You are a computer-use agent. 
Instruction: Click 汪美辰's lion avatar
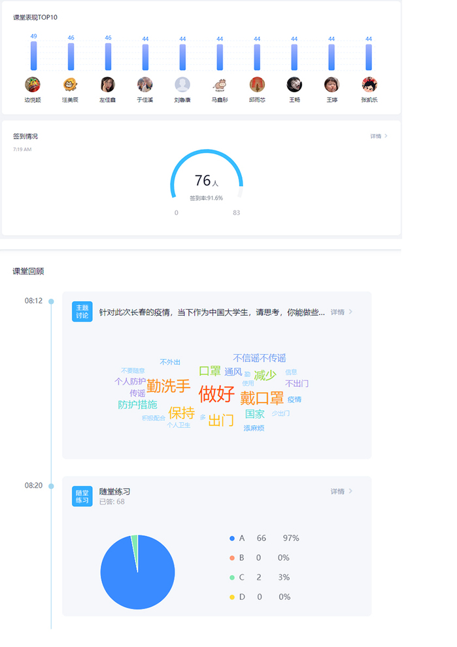click(x=70, y=84)
